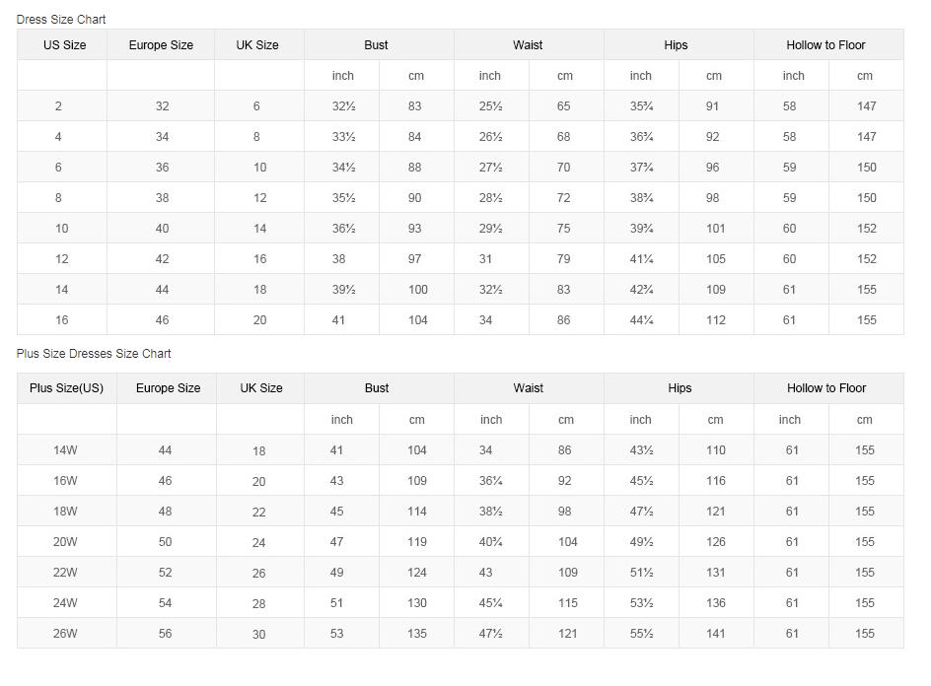Click the Bust header in plus size chart
931x686 pixels.
pyautogui.click(x=377, y=388)
